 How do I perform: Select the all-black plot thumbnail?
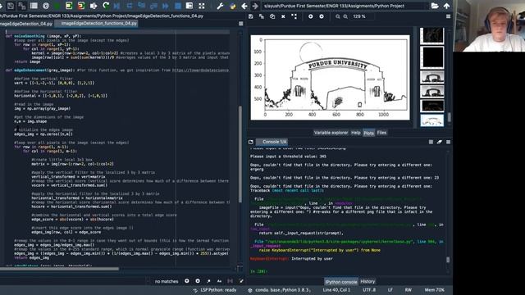[x=432, y=57]
